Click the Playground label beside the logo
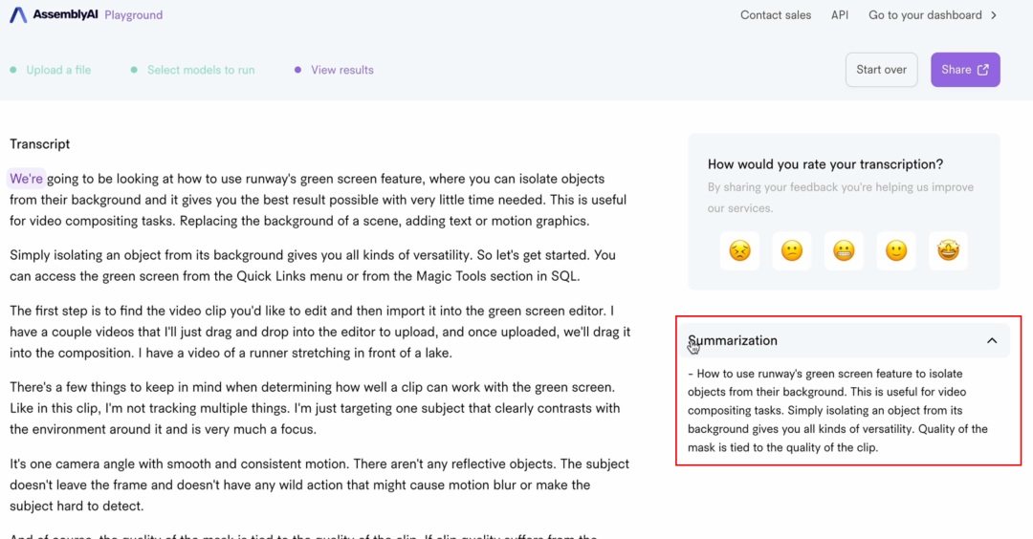Viewport: 1033px width, 539px height. pos(134,15)
